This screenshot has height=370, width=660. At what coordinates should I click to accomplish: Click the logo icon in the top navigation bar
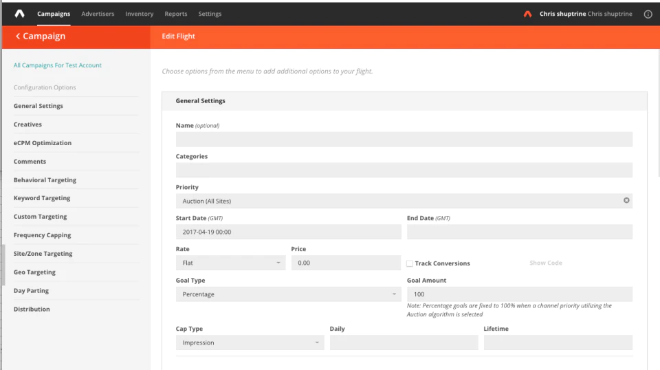pos(19,14)
